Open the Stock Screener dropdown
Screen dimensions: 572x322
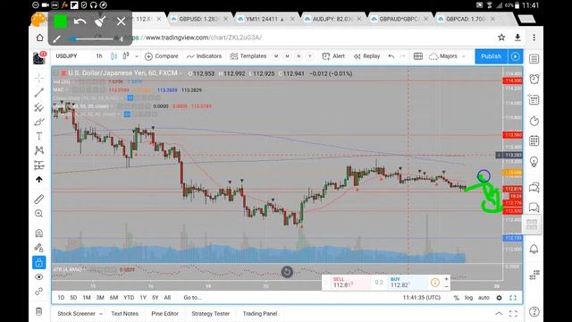80,314
